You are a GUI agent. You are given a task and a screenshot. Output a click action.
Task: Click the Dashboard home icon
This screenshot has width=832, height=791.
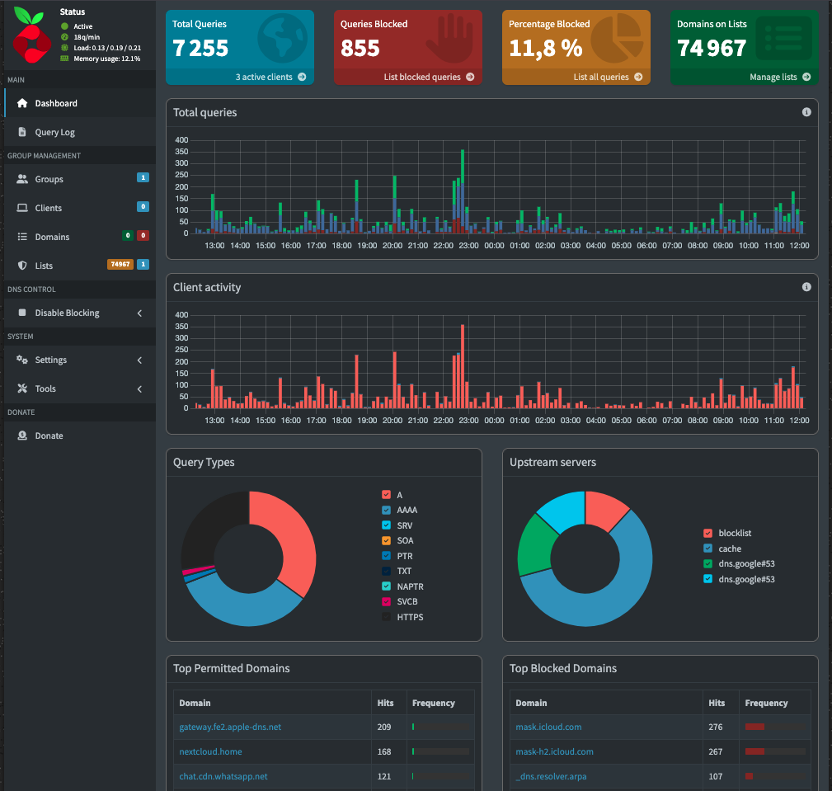[x=22, y=103]
